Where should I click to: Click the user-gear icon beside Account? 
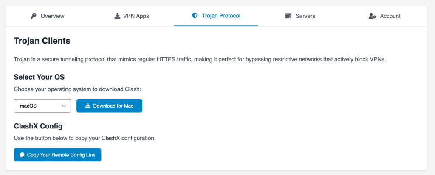tap(372, 16)
